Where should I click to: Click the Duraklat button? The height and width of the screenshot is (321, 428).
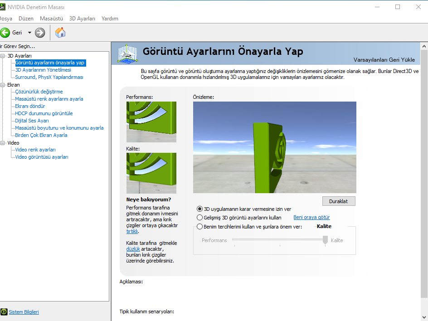click(x=339, y=201)
